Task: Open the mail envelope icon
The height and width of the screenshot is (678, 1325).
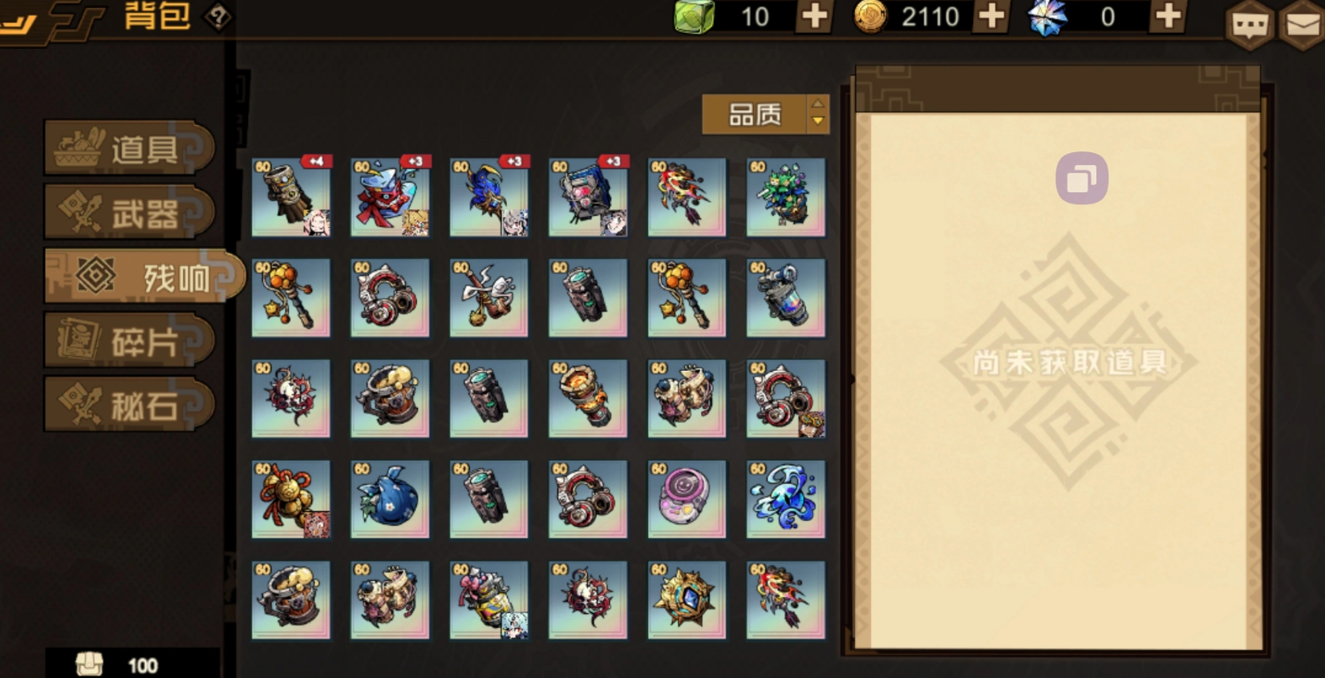Action: coord(1303,26)
